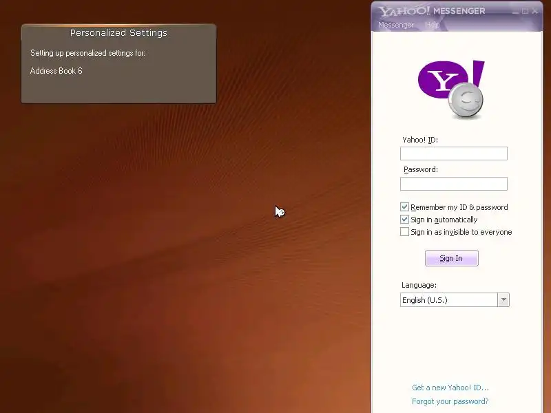
Task: Open the Help menu
Action: pos(432,25)
